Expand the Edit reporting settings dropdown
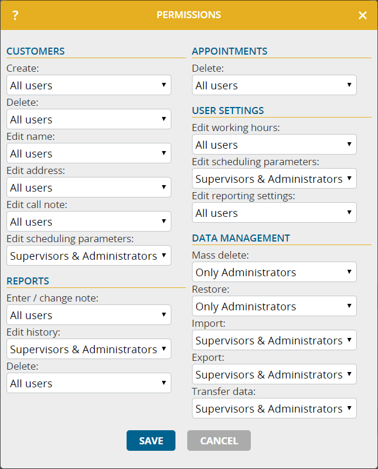The width and height of the screenshot is (378, 469). (274, 213)
